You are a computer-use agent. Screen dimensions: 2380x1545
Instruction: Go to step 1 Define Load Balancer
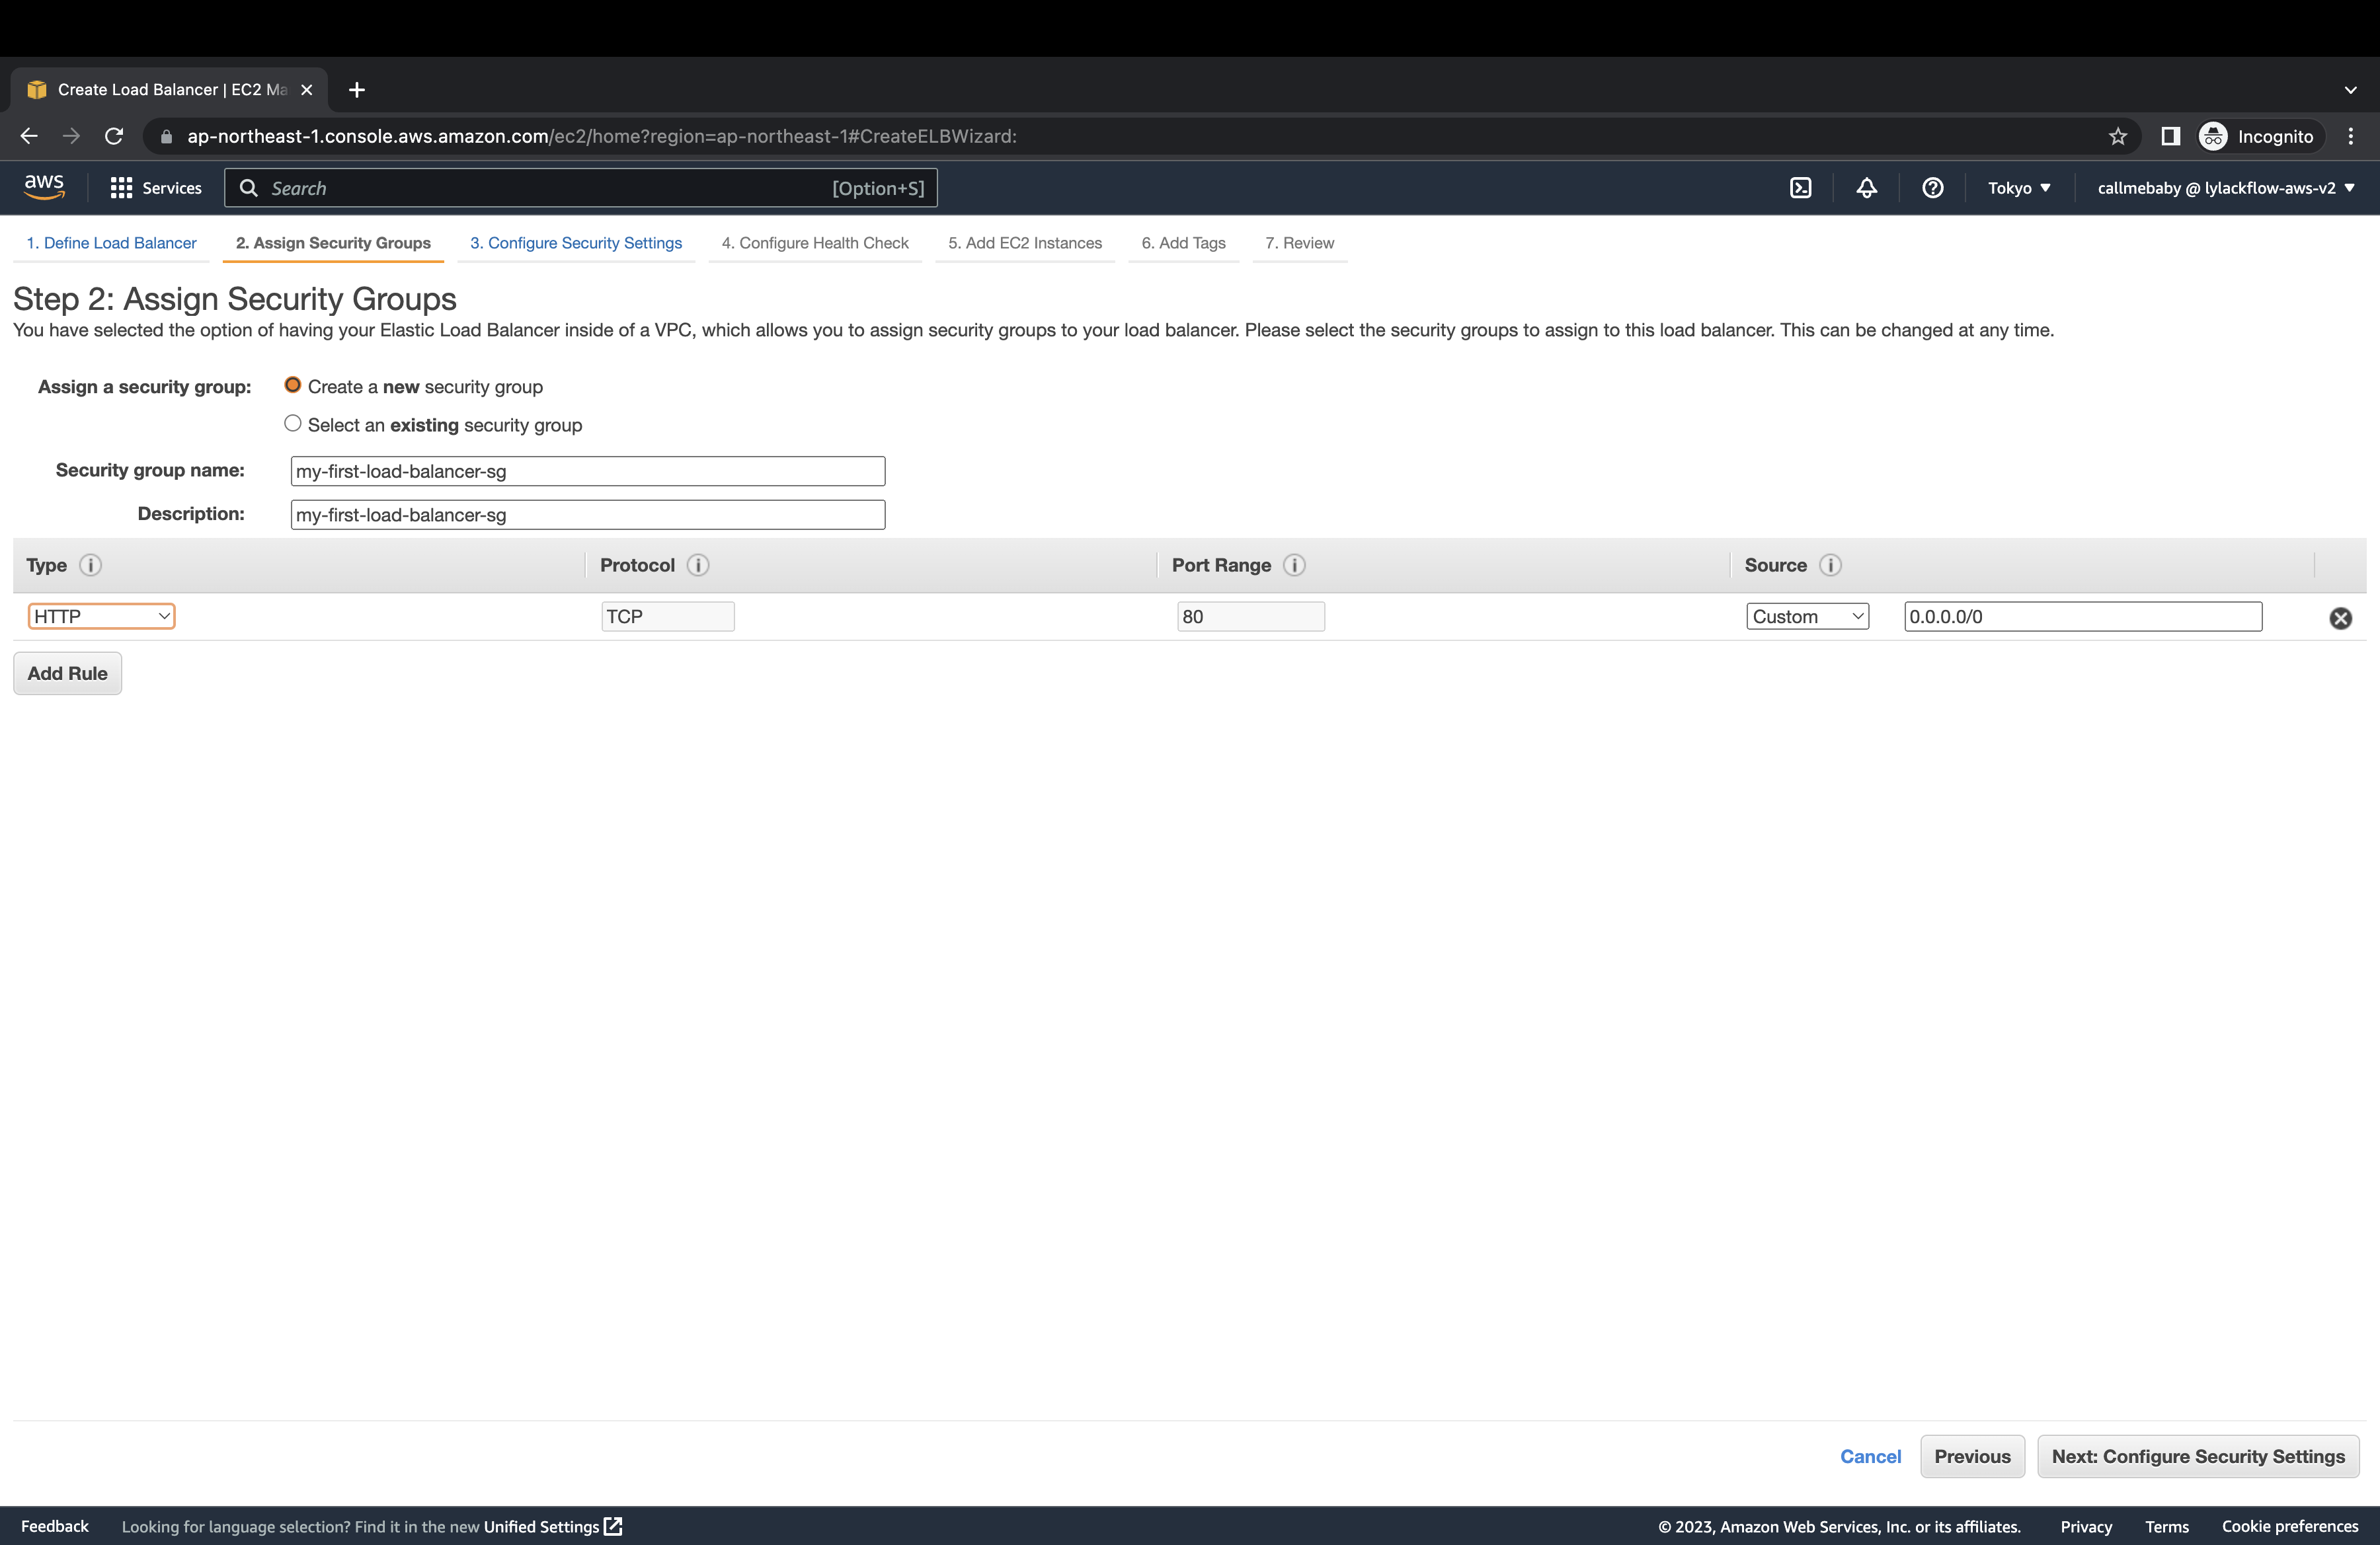coord(111,243)
